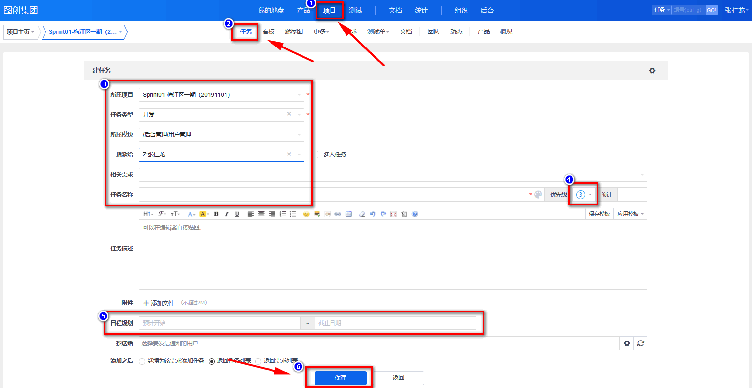
Task: Open the 指派给 dropdown
Action: click(x=222, y=154)
